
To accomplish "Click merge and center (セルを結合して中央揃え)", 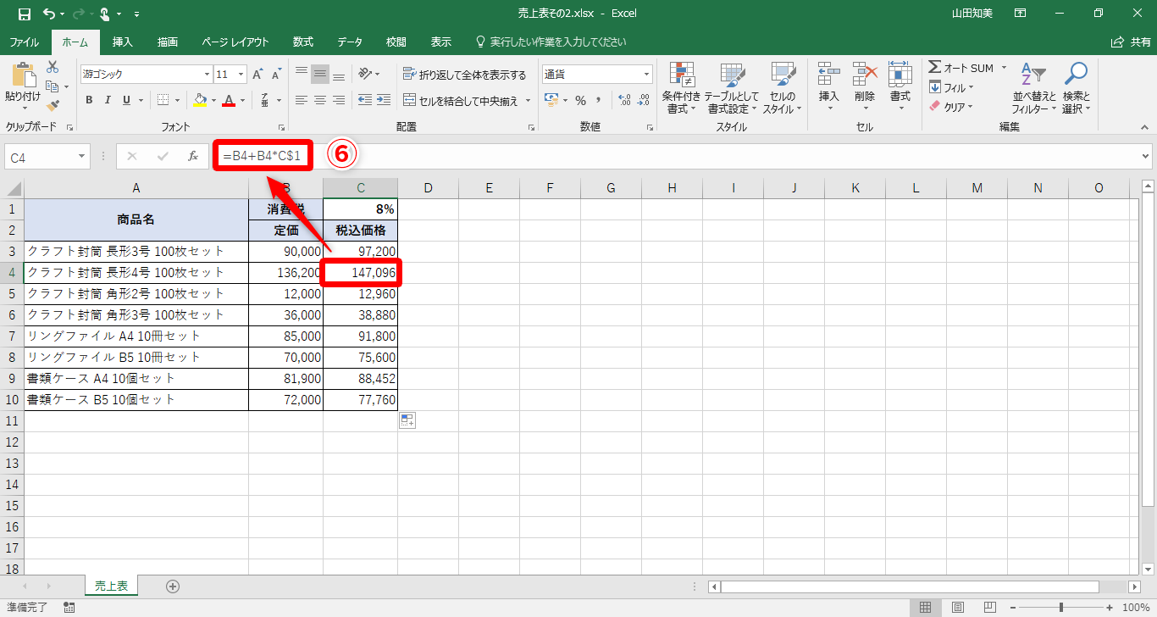I will [x=462, y=100].
